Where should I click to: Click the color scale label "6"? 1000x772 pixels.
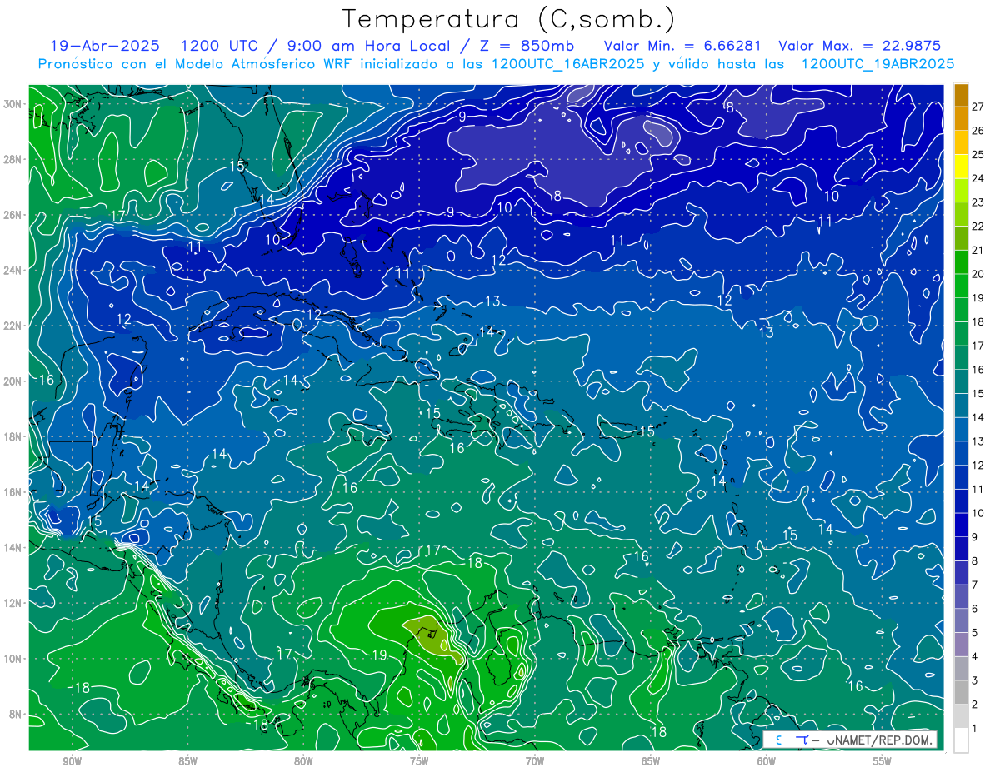tap(974, 609)
